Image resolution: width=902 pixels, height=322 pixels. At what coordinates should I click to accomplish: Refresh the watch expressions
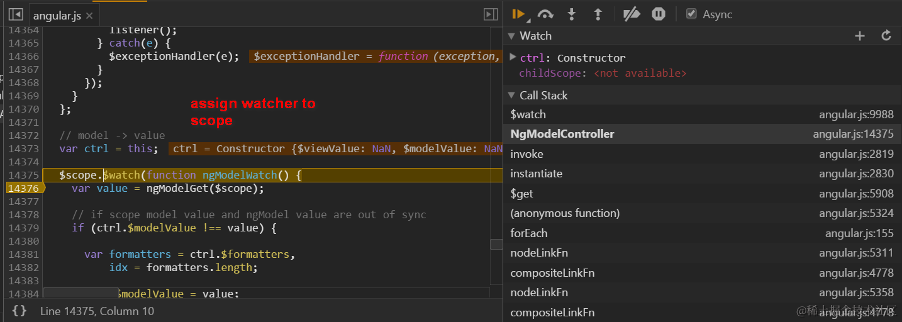coord(886,36)
